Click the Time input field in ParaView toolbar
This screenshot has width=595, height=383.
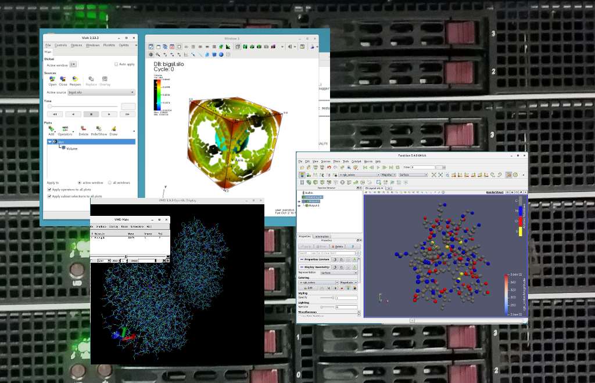(x=423, y=168)
